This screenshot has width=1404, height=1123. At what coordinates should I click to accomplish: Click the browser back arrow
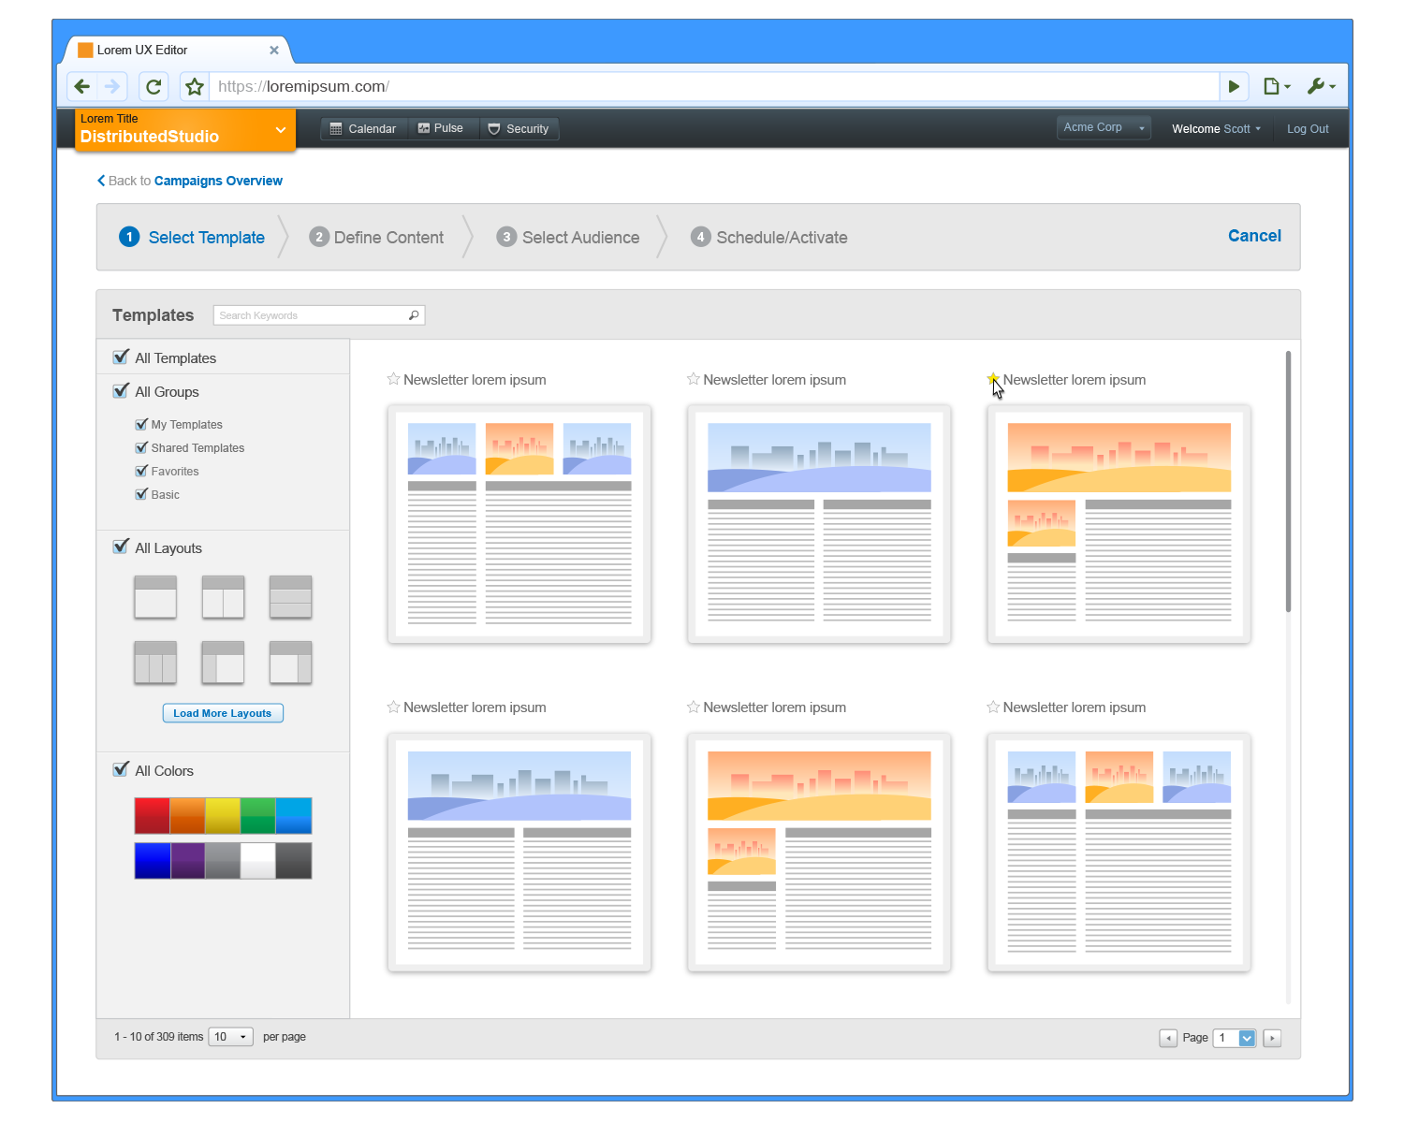tap(82, 87)
